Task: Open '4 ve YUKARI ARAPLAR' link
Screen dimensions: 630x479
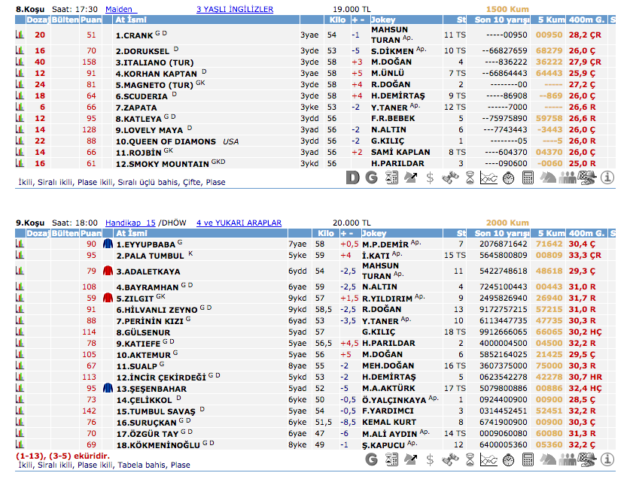Action: 239,223
